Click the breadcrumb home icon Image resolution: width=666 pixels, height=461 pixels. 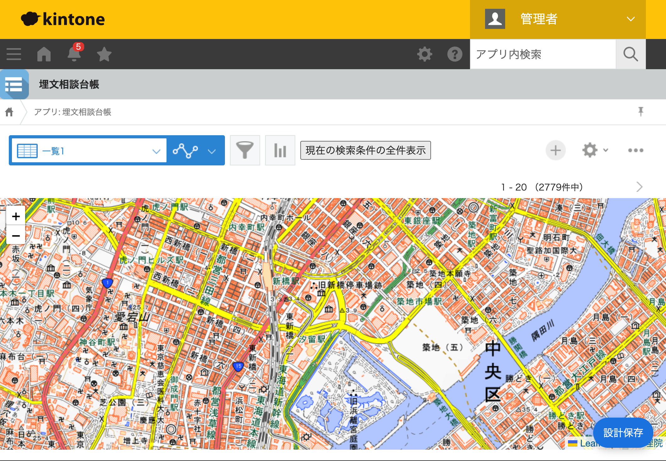click(x=9, y=112)
